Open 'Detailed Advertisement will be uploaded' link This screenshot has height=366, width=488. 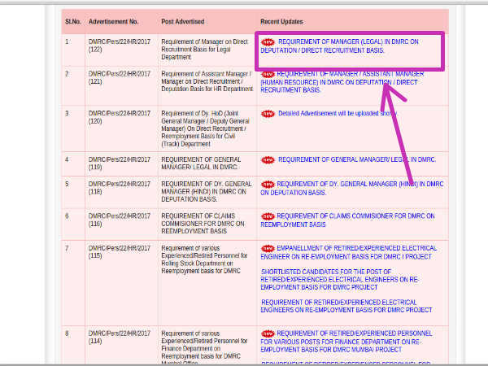[x=338, y=113]
